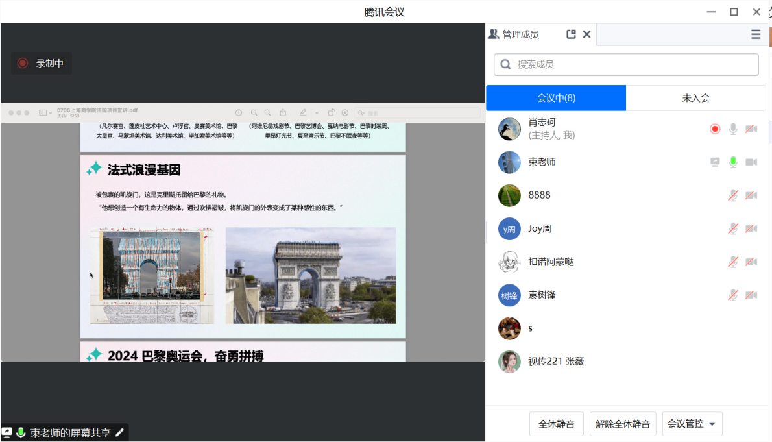772x442 pixels.
Task: Open the share/export icon in PDF toolbar
Action: coord(282,112)
